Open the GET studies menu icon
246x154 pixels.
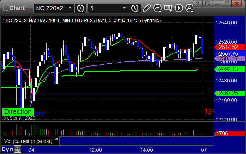(x=168, y=8)
